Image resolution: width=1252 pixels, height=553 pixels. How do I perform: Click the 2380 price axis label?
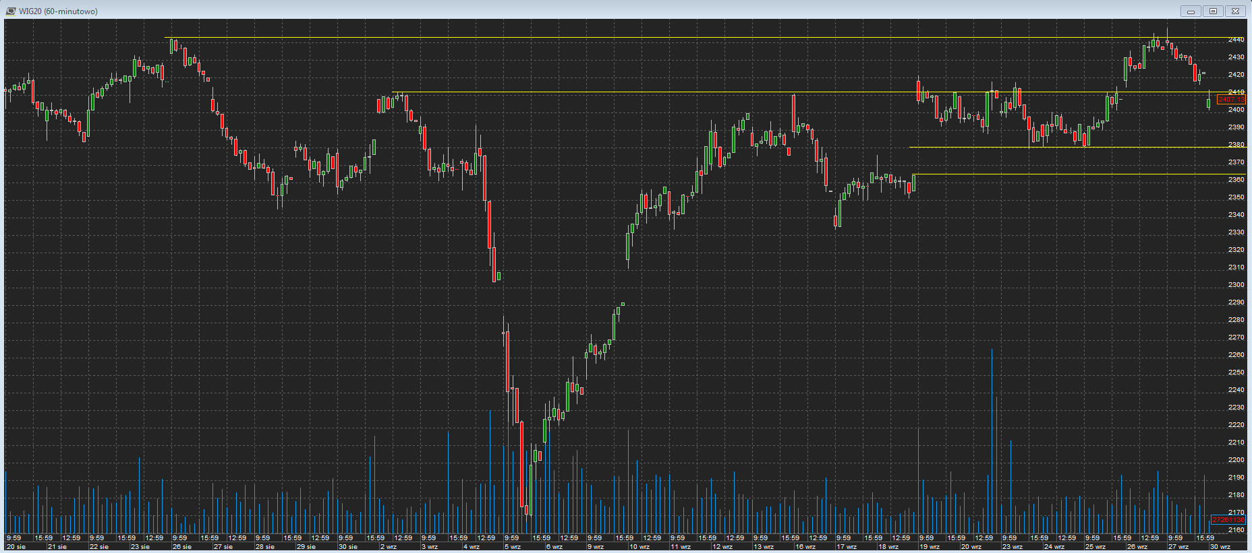(x=1236, y=145)
